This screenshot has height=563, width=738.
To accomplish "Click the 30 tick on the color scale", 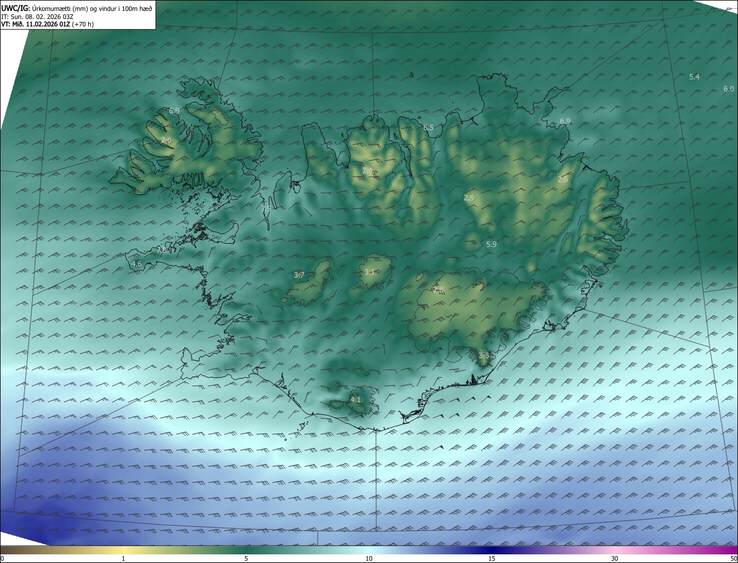I will (615, 558).
